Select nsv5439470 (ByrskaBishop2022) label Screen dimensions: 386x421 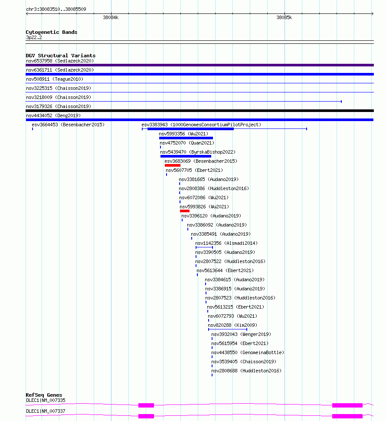point(198,152)
